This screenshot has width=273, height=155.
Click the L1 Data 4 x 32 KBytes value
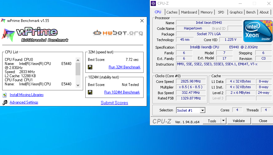point(241,81)
